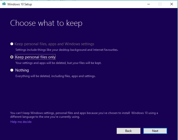Click the 'Keep personal files, apps and Windows settings' label

(x=54, y=44)
